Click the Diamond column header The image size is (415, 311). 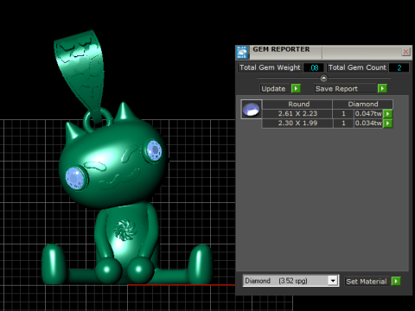tap(362, 104)
